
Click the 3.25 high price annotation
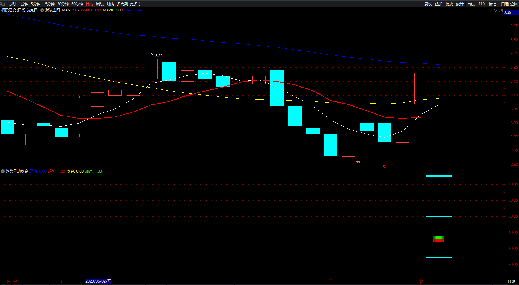(x=159, y=56)
